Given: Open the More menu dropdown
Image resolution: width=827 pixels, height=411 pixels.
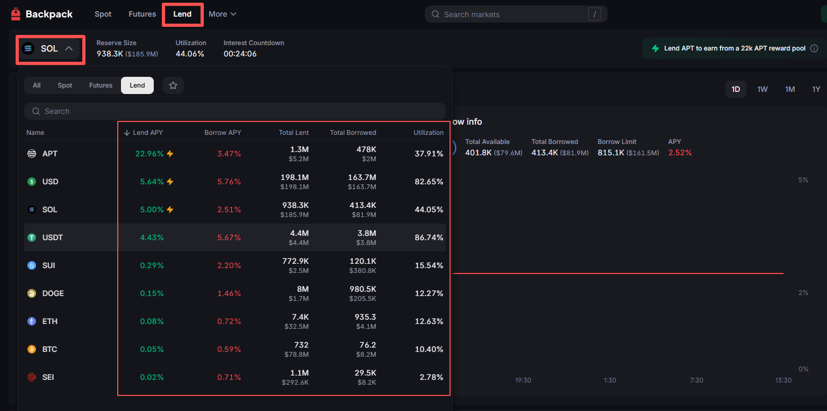Looking at the screenshot, I should click(222, 15).
